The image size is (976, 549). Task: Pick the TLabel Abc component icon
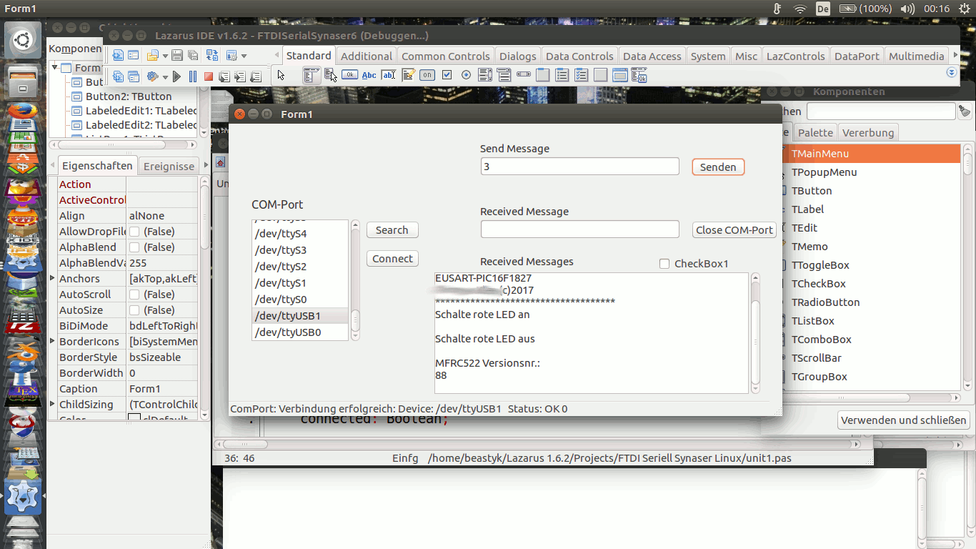[x=369, y=75]
